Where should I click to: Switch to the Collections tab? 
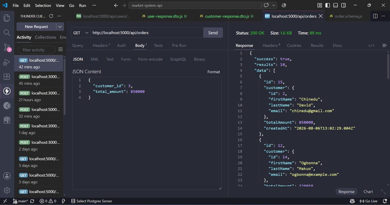pos(45,37)
